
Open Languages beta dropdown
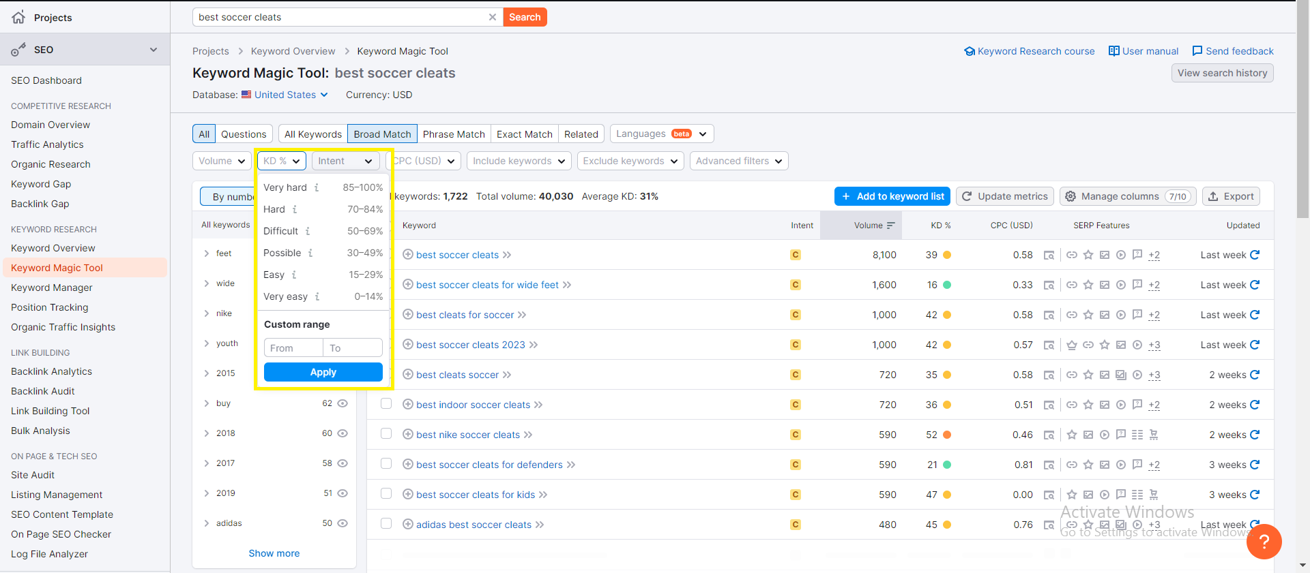click(x=661, y=134)
